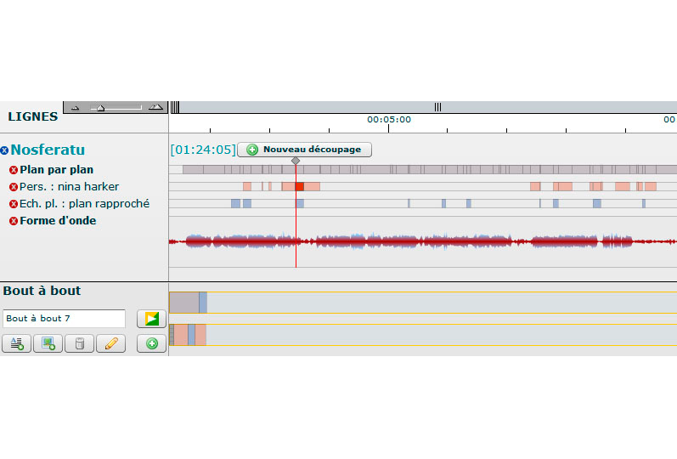Remove the Pers. : nina harker line

pos(14,187)
